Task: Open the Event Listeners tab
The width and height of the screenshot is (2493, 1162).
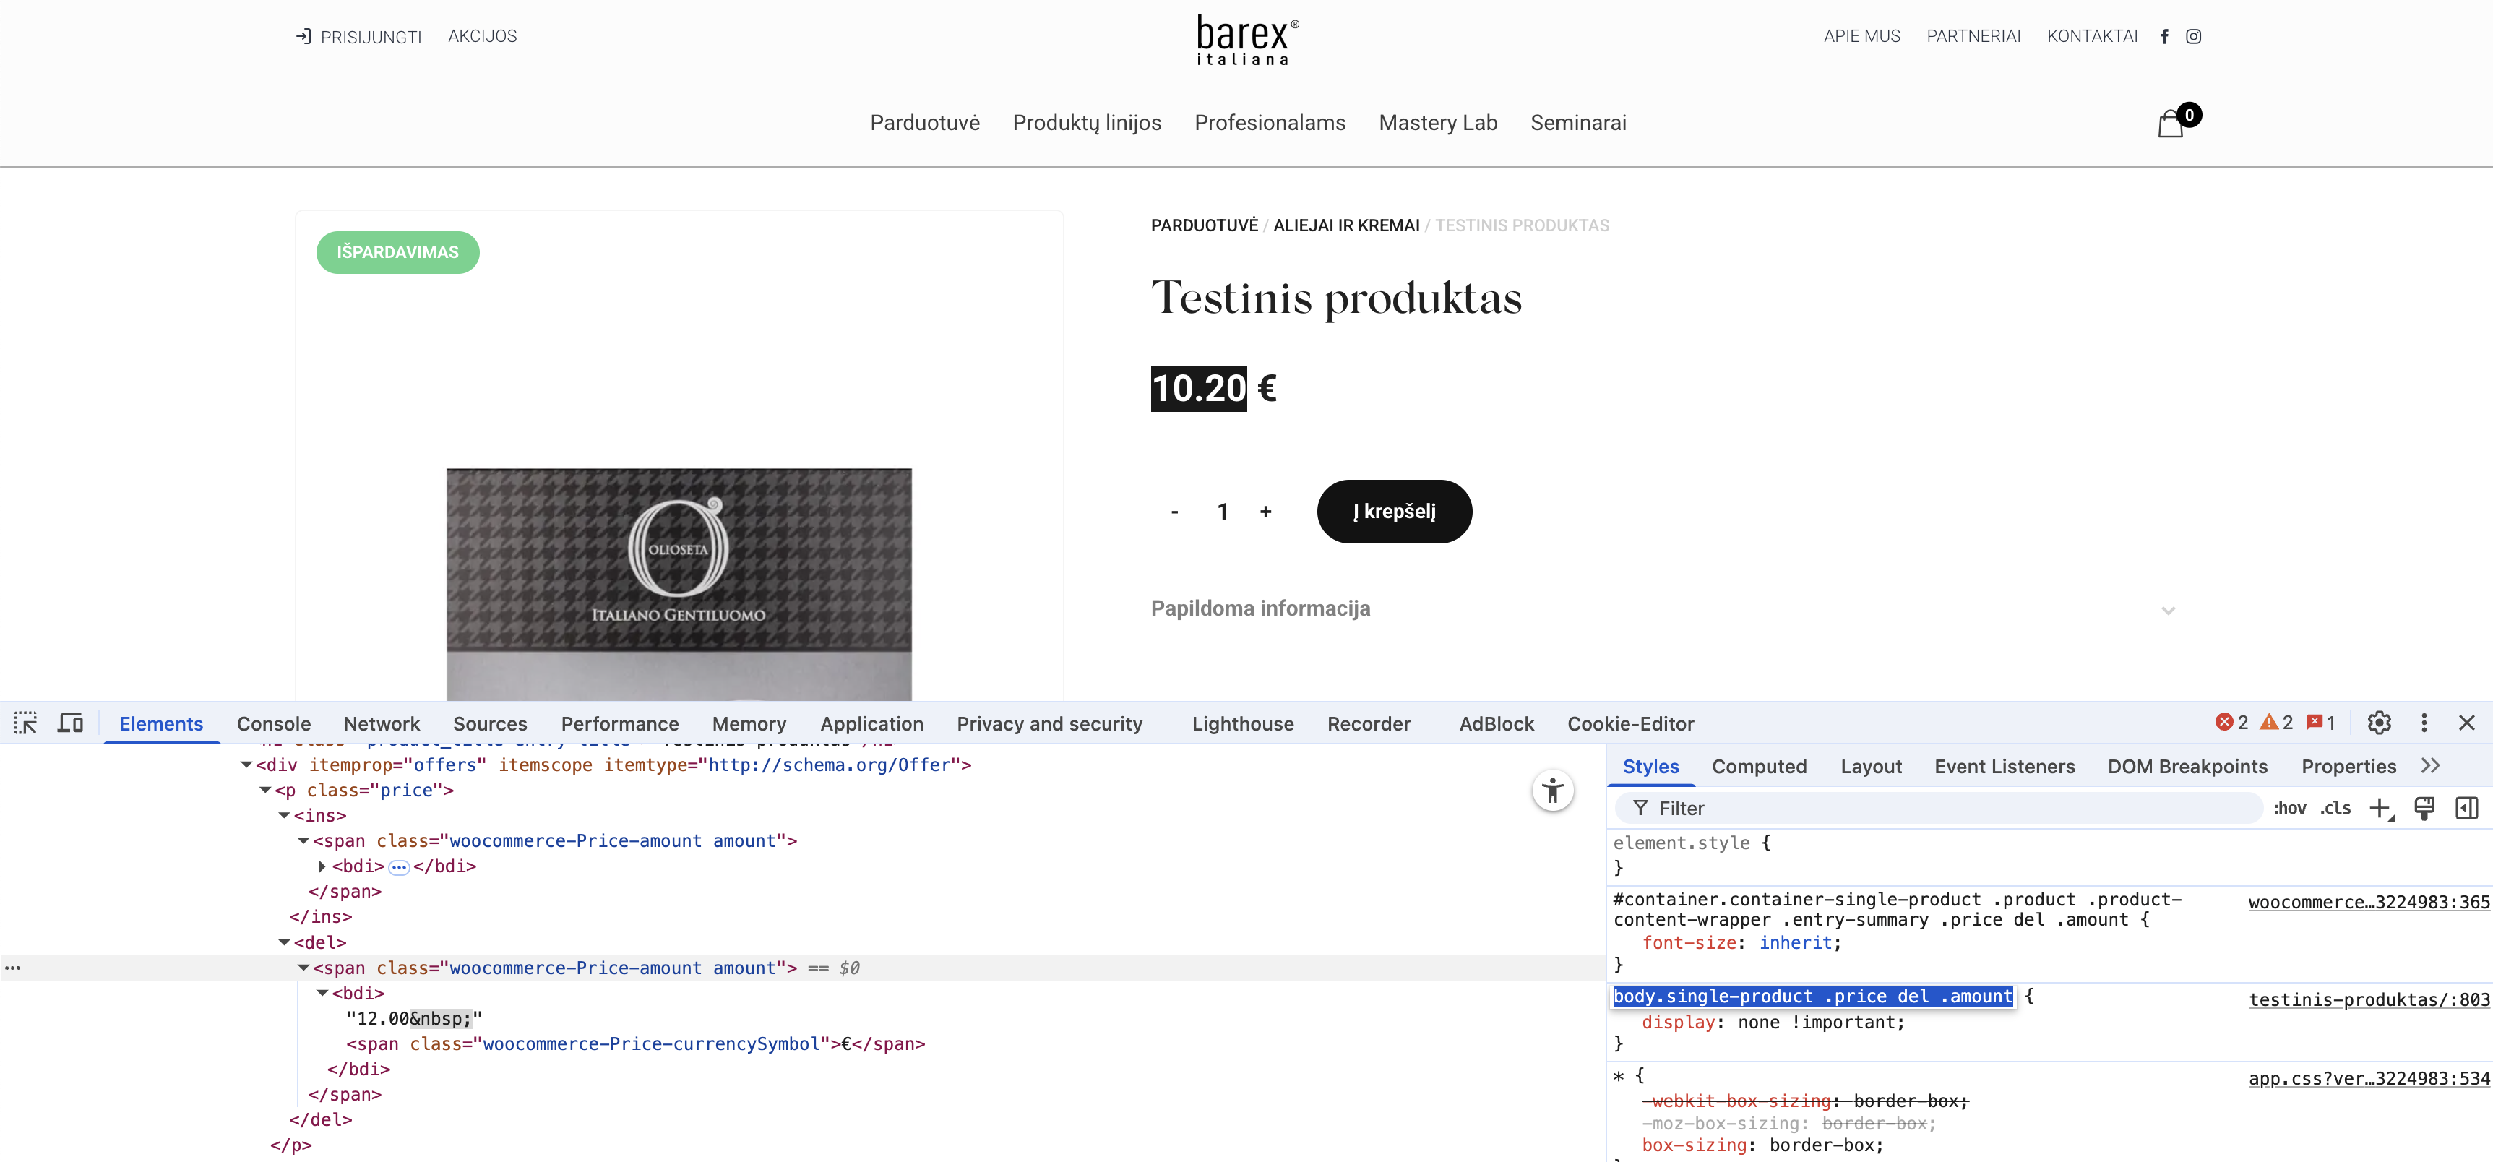Action: (x=2005, y=766)
